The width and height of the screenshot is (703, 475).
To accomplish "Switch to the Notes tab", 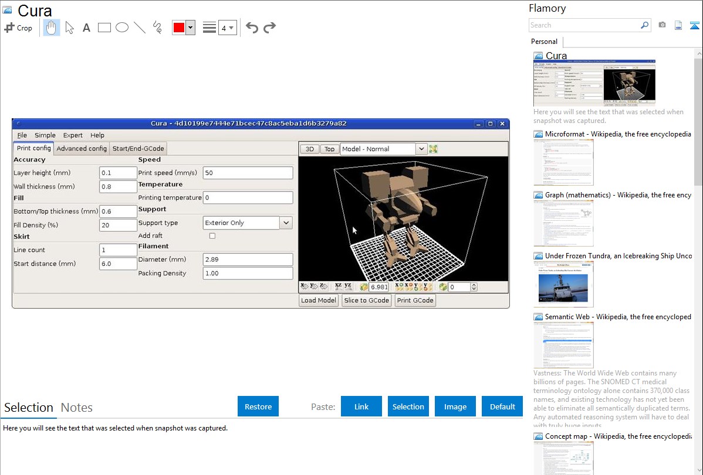I will tap(77, 408).
